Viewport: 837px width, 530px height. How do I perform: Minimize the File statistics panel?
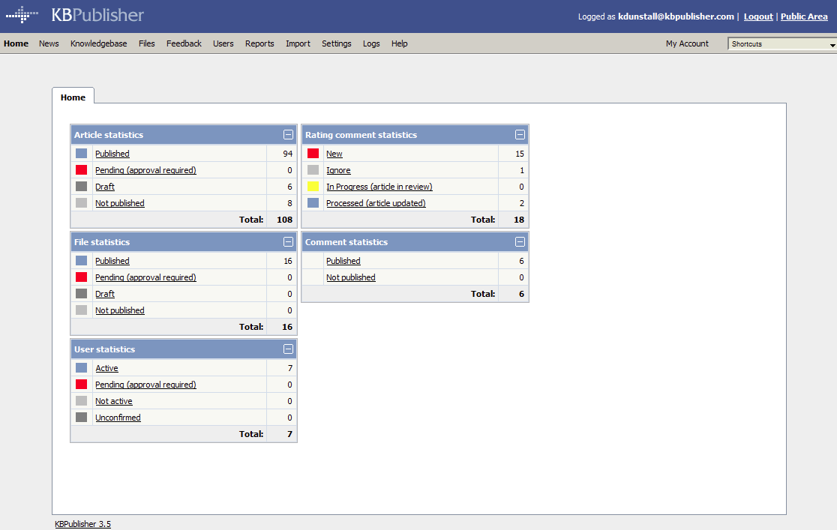coord(288,242)
